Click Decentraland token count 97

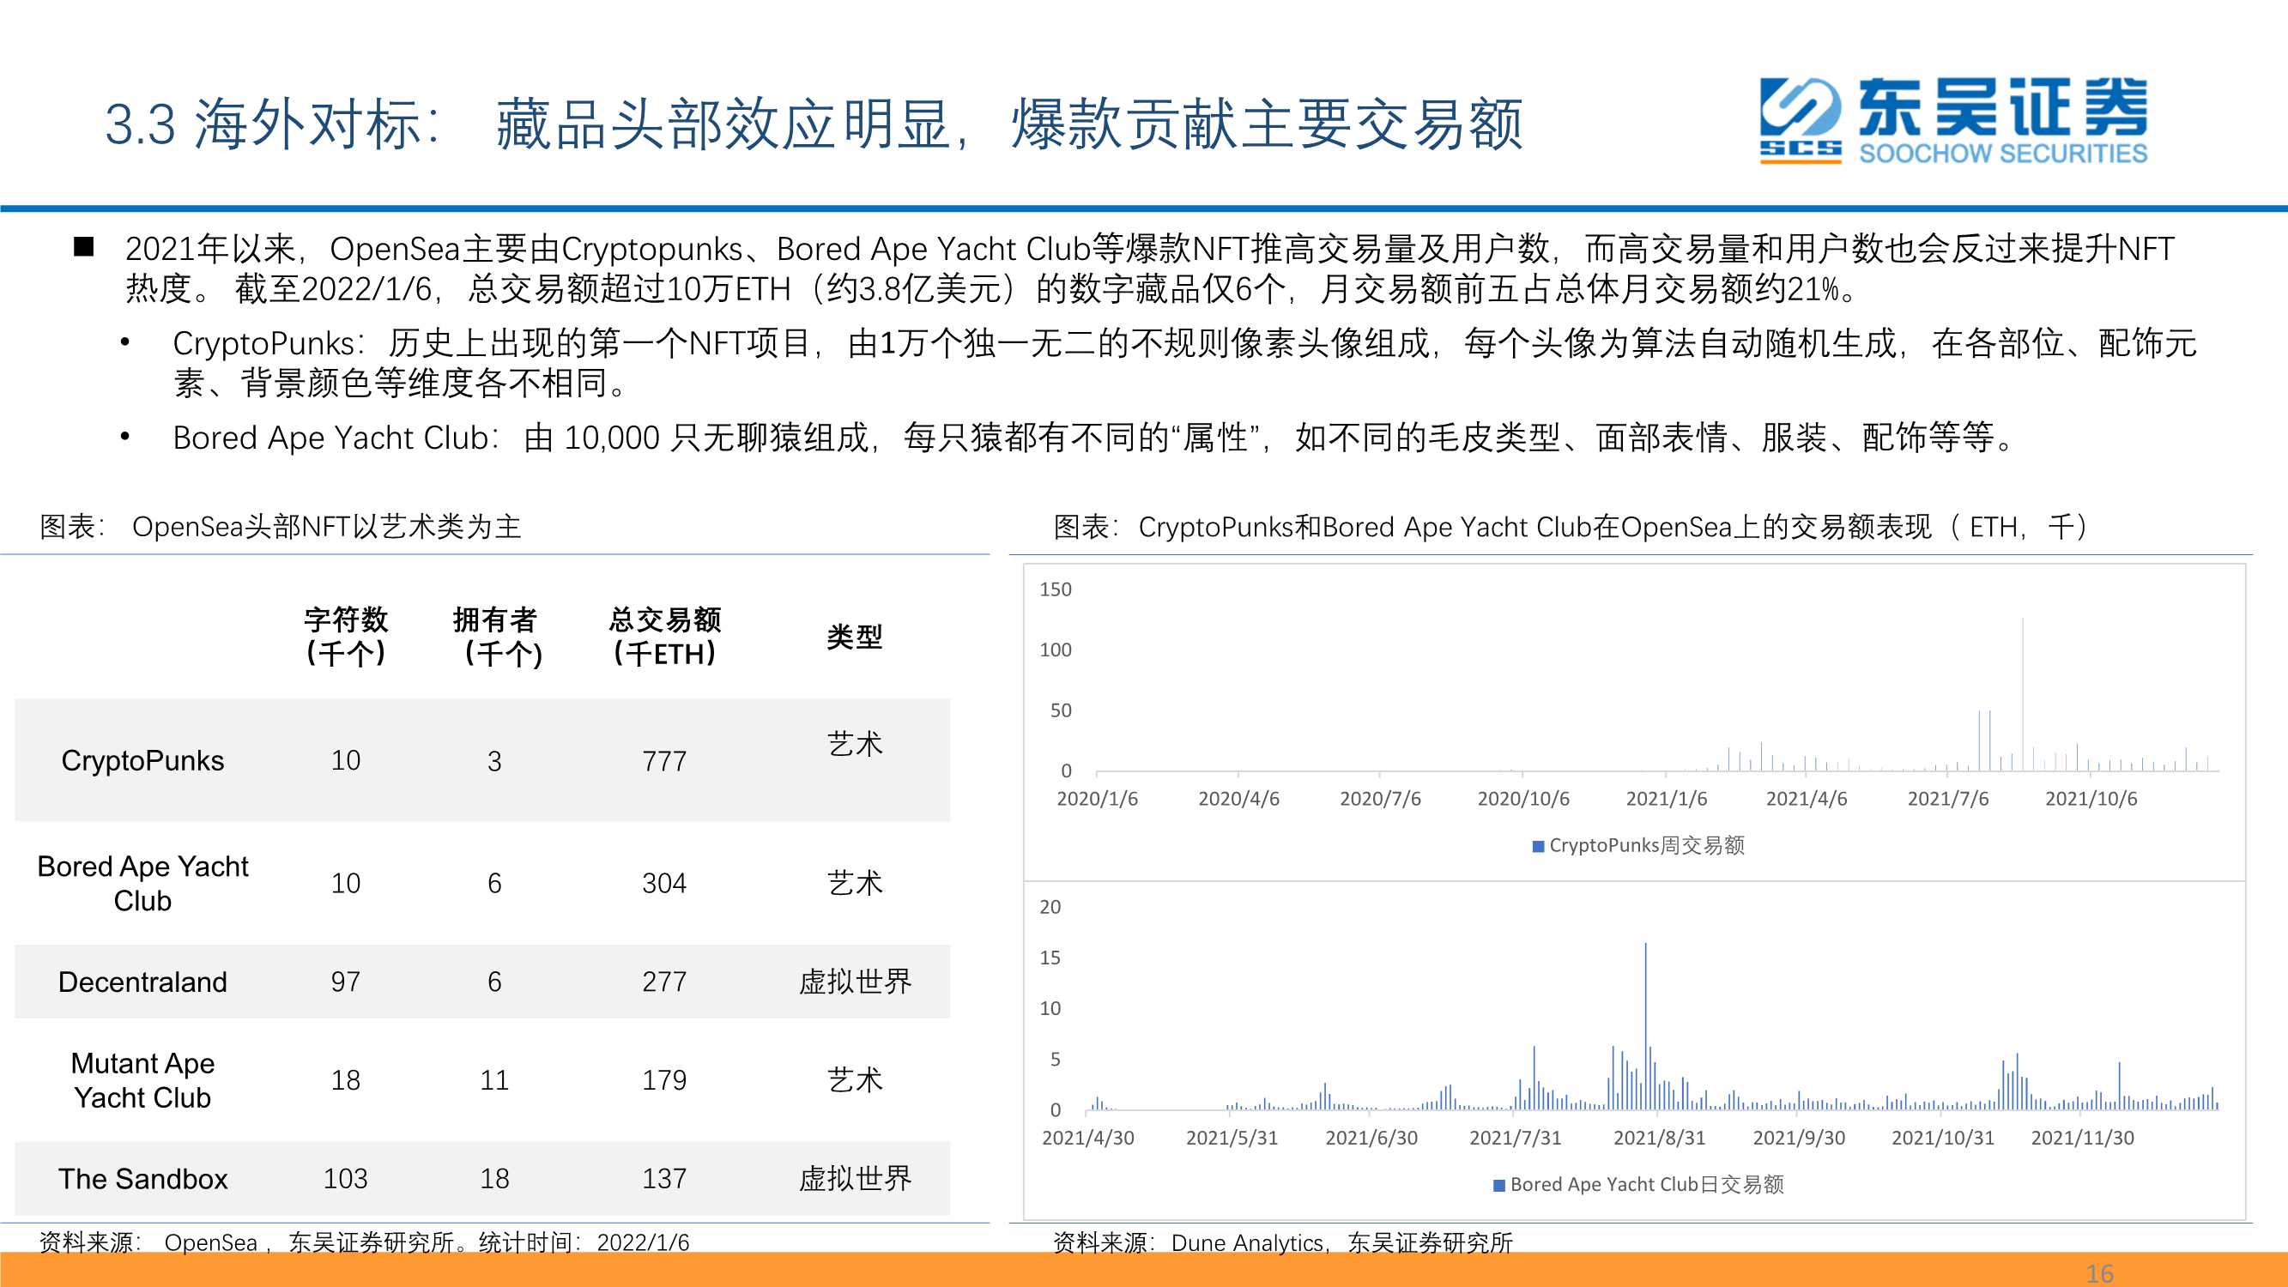pyautogui.click(x=346, y=982)
